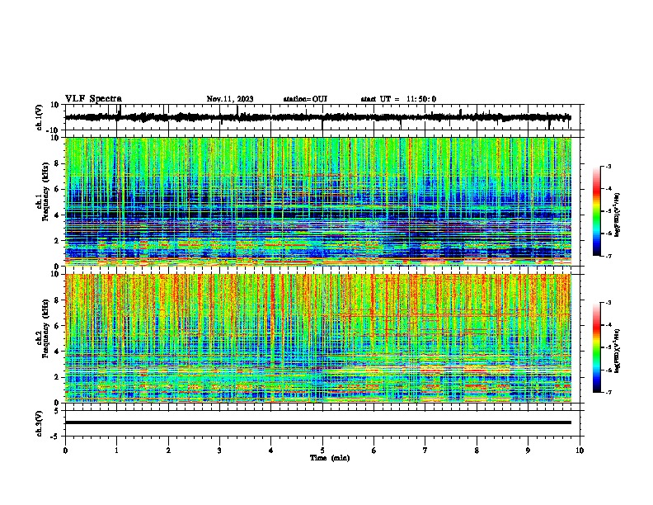The height and width of the screenshot is (505, 653).
Task: Click the 'start UT = 11:50:0' label
Action: tap(398, 99)
